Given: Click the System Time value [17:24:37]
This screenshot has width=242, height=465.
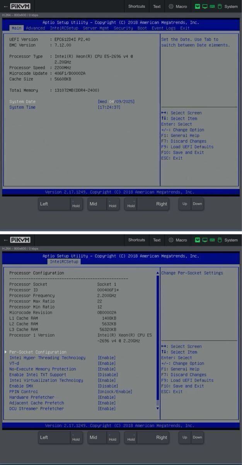Looking at the screenshot, I should pos(109,107).
